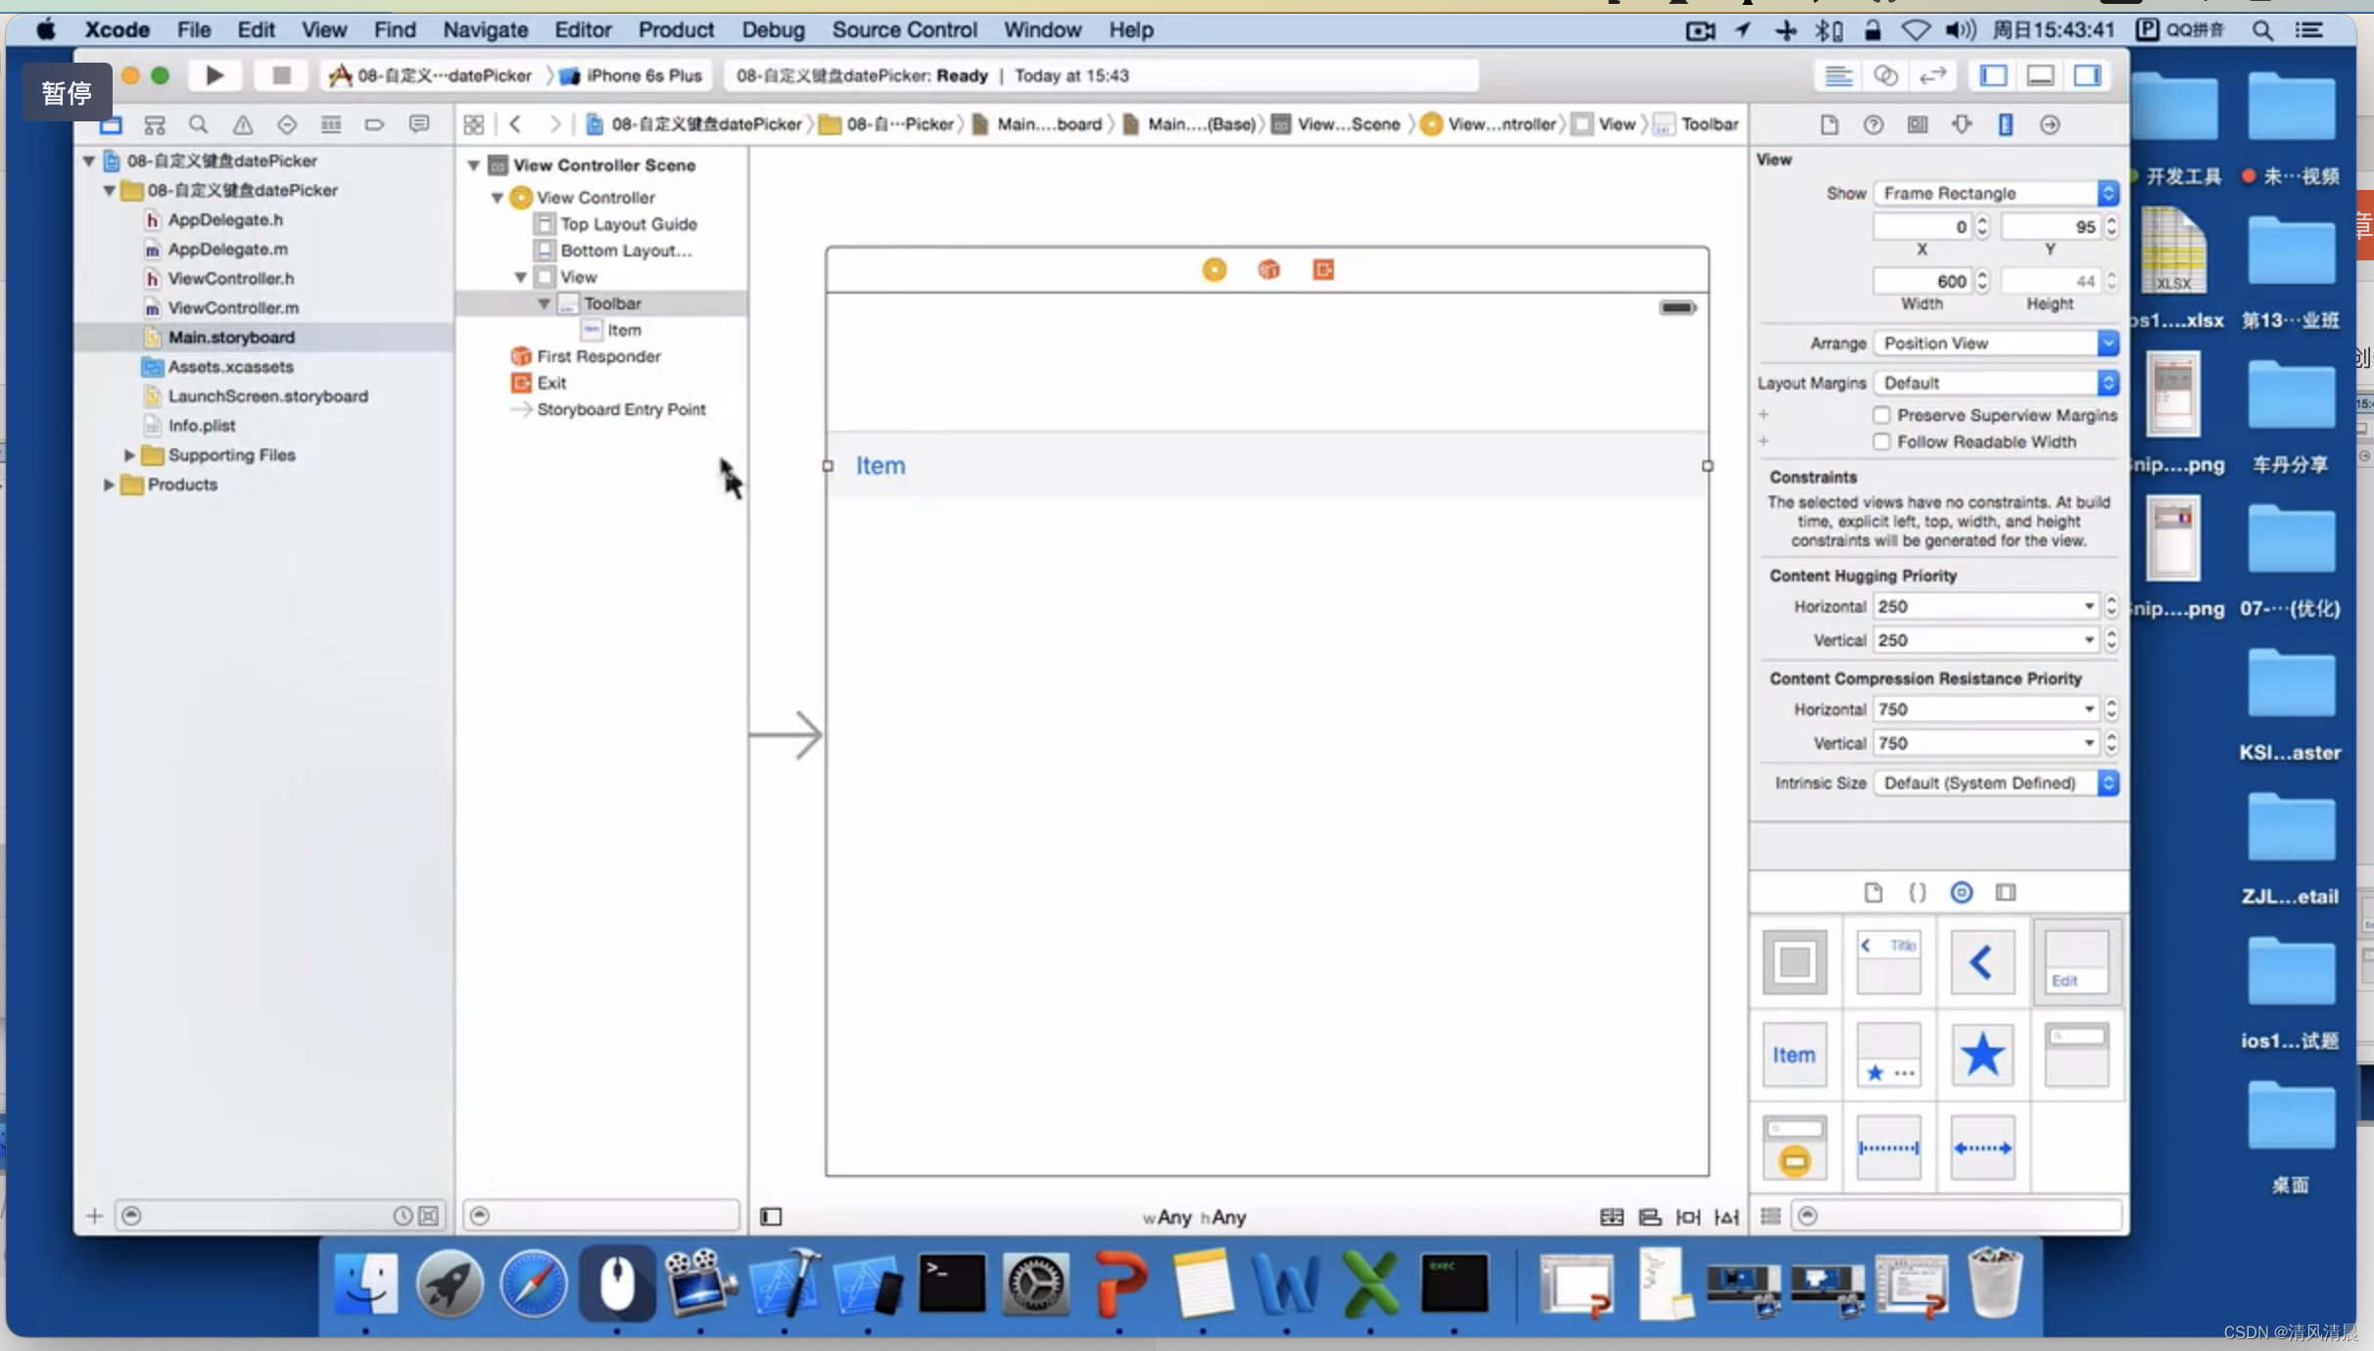Click Main.storyboard in file navigator
The width and height of the screenshot is (2374, 1351).
230,336
